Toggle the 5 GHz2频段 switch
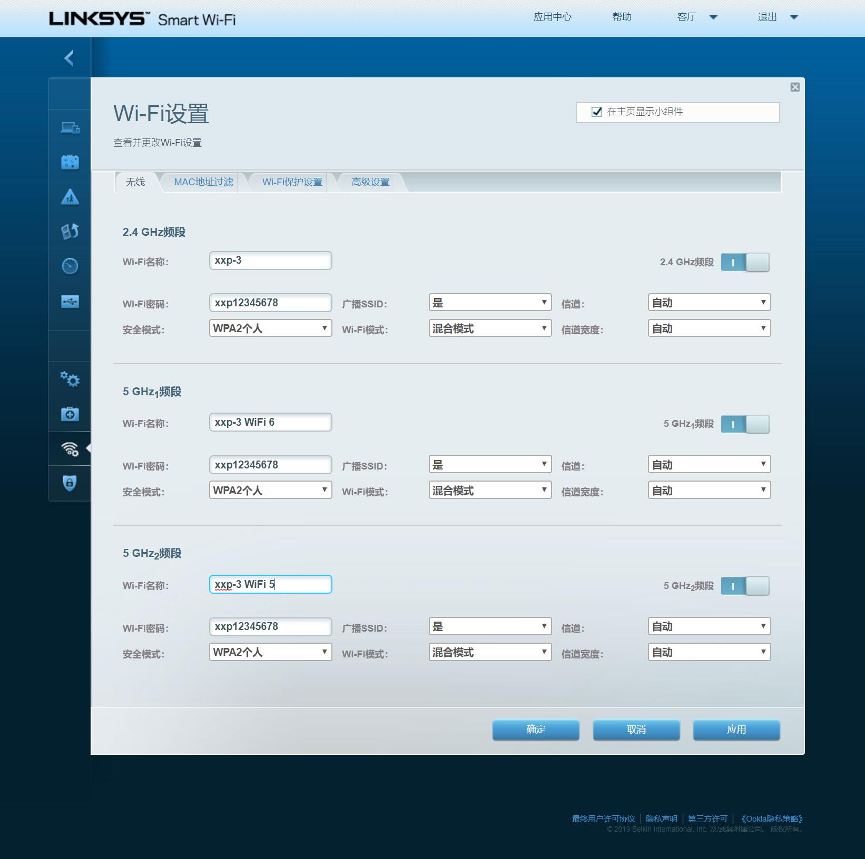865x859 pixels. click(745, 586)
